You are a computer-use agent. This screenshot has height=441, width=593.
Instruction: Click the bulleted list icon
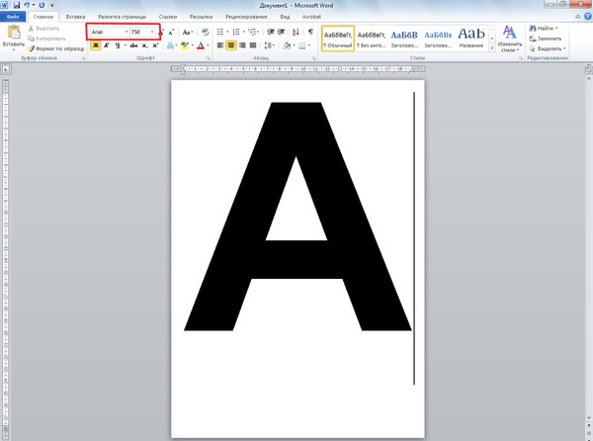pyautogui.click(x=220, y=33)
